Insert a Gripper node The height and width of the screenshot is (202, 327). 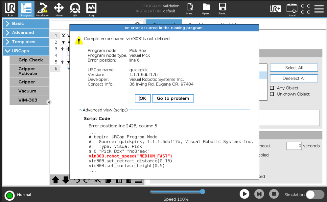point(29,82)
